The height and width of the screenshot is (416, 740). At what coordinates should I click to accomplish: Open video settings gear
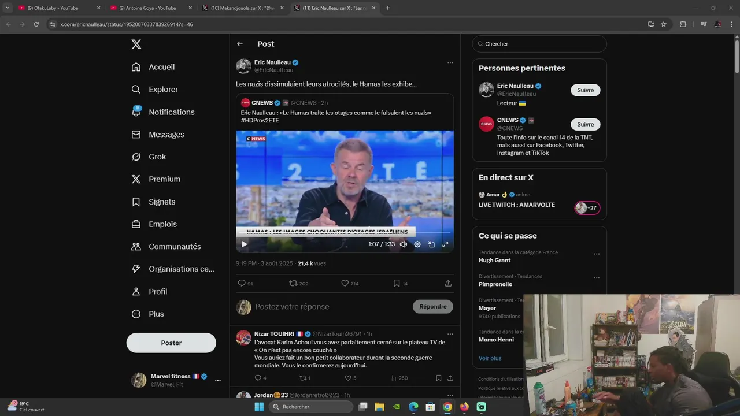[x=417, y=244]
